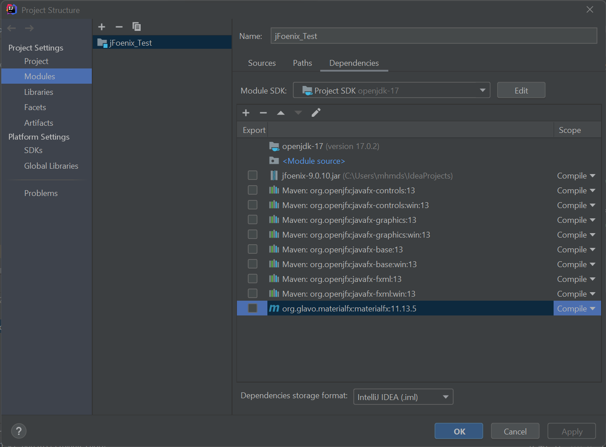The width and height of the screenshot is (606, 447).
Task: Move dependency down with arrow icon
Action: (x=298, y=113)
